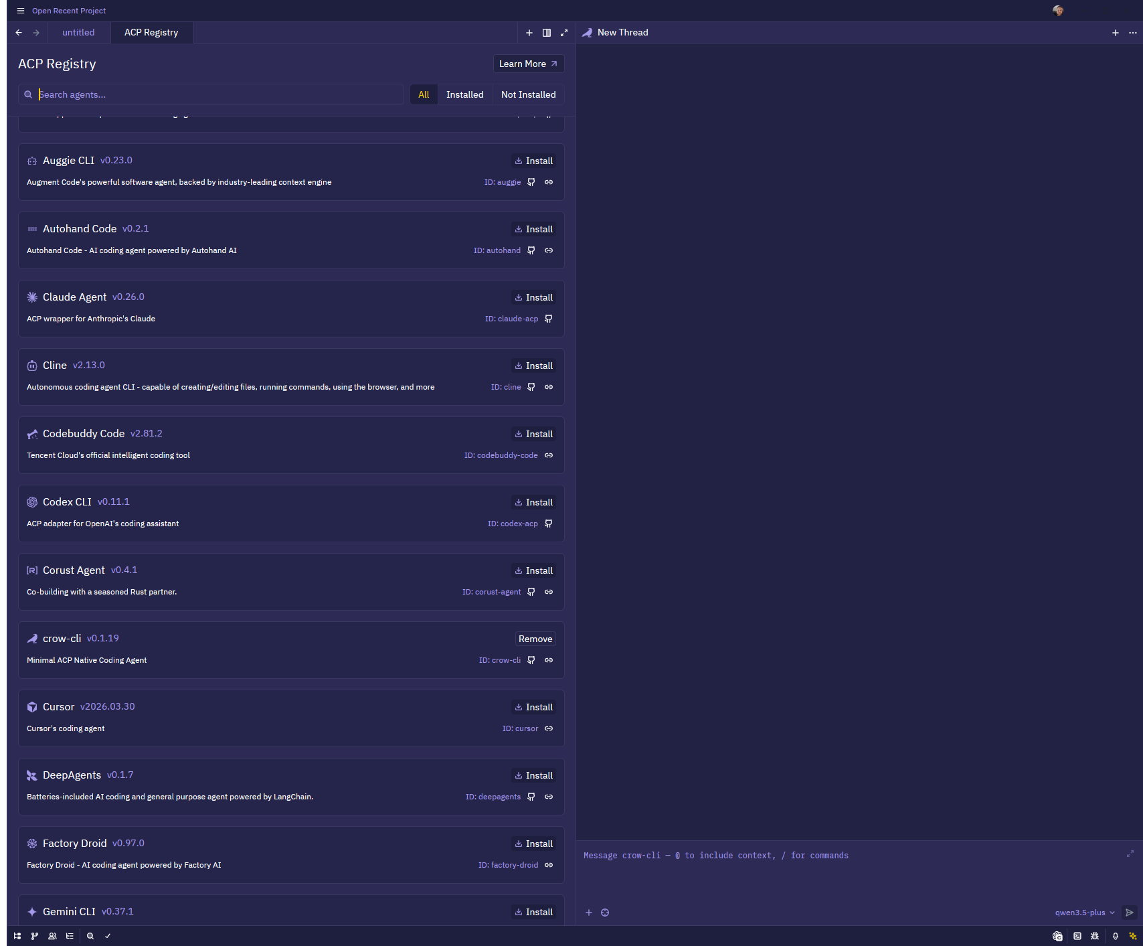This screenshot has height=946, width=1143.
Task: Open the terminal panel icon
Action: point(1077,935)
